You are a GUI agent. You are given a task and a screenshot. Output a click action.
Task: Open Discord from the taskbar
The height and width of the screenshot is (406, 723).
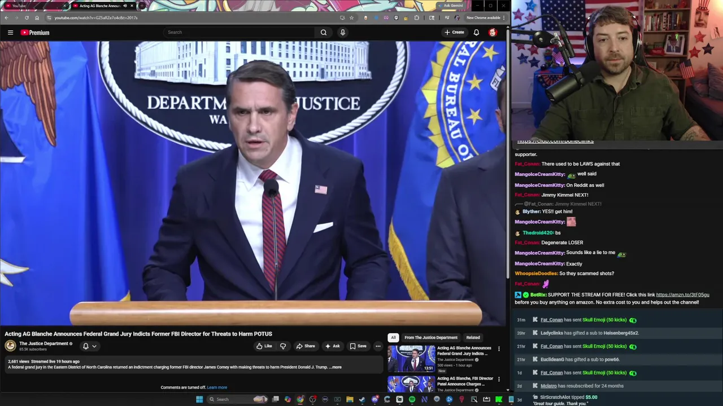[374, 399]
